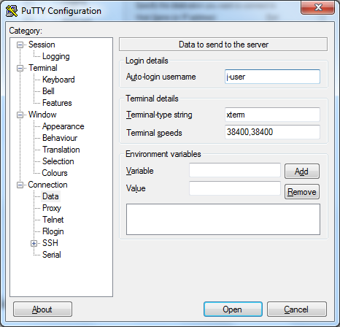Select the Data category
This screenshot has height=327, width=340.
50,196
